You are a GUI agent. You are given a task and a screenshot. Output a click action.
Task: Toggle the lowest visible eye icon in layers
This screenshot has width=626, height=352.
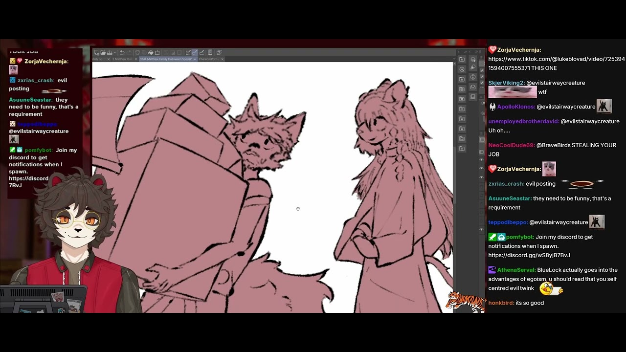(482, 229)
